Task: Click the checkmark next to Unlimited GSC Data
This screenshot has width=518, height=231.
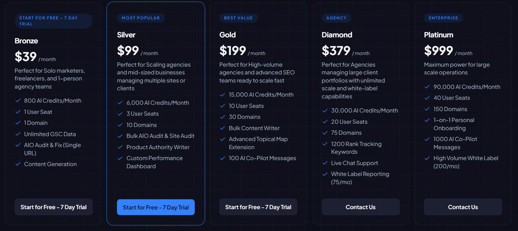Action: click(x=18, y=134)
